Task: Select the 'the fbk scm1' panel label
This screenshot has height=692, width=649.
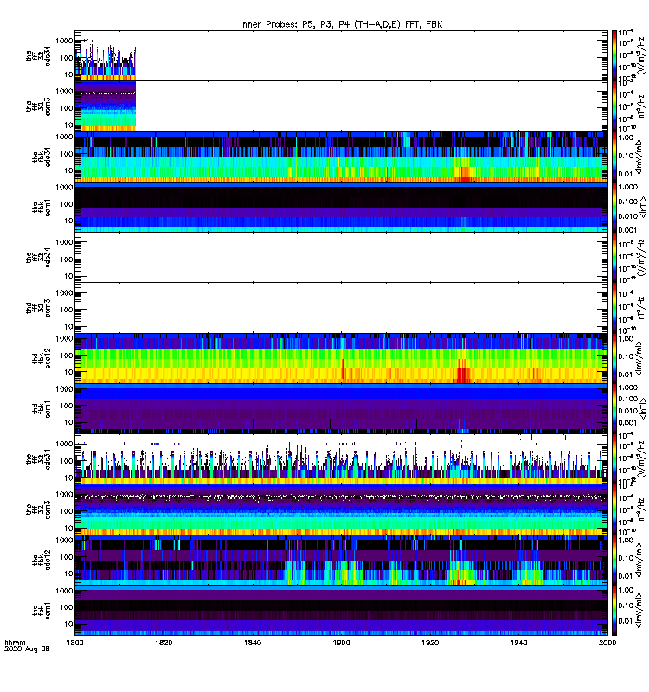Action: click(x=42, y=611)
